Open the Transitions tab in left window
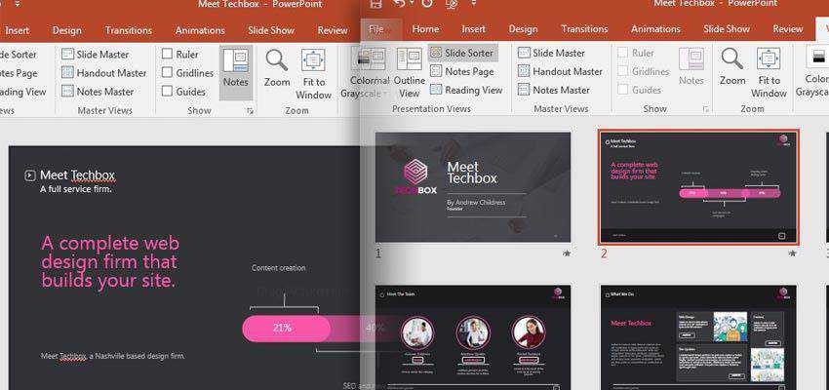The width and height of the screenshot is (829, 390). (x=129, y=30)
